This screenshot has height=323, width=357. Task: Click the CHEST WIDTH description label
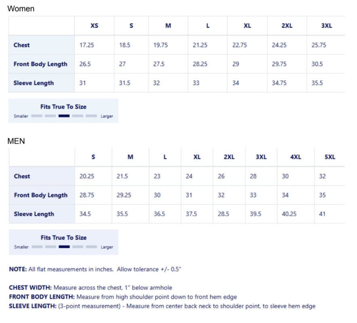coord(30,288)
